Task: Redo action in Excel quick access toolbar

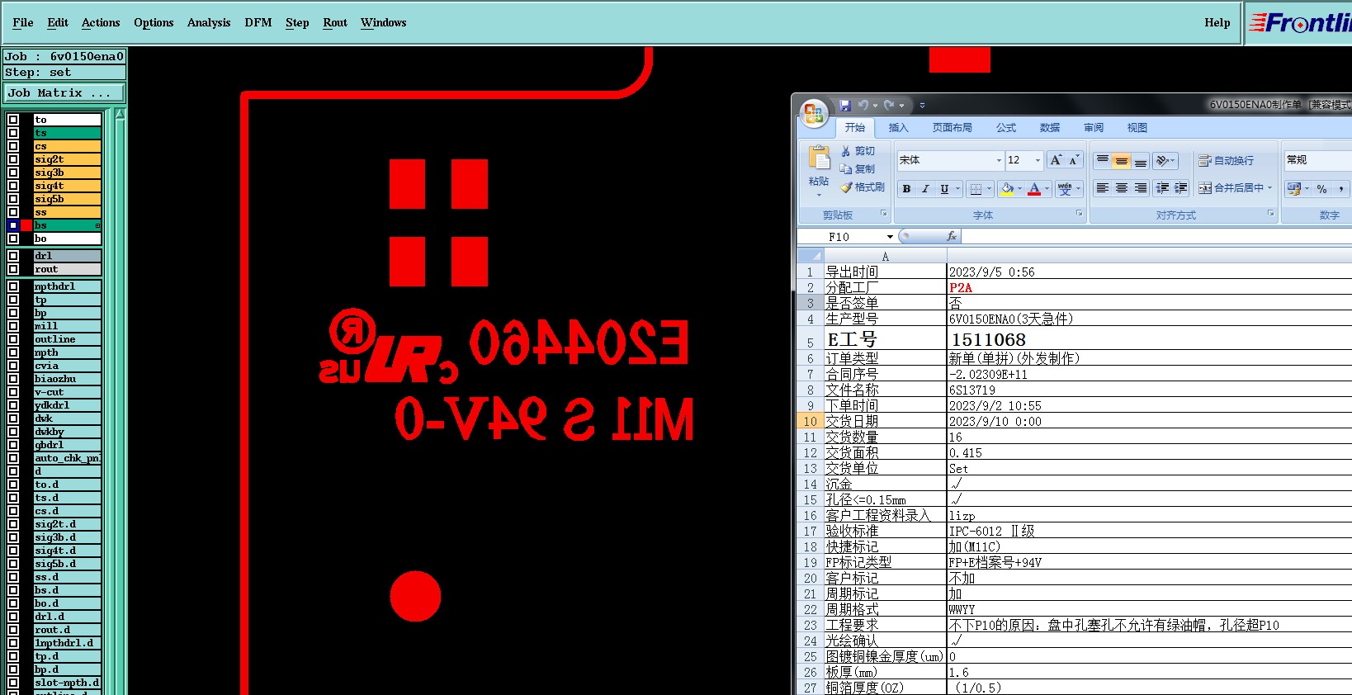Action: click(889, 106)
